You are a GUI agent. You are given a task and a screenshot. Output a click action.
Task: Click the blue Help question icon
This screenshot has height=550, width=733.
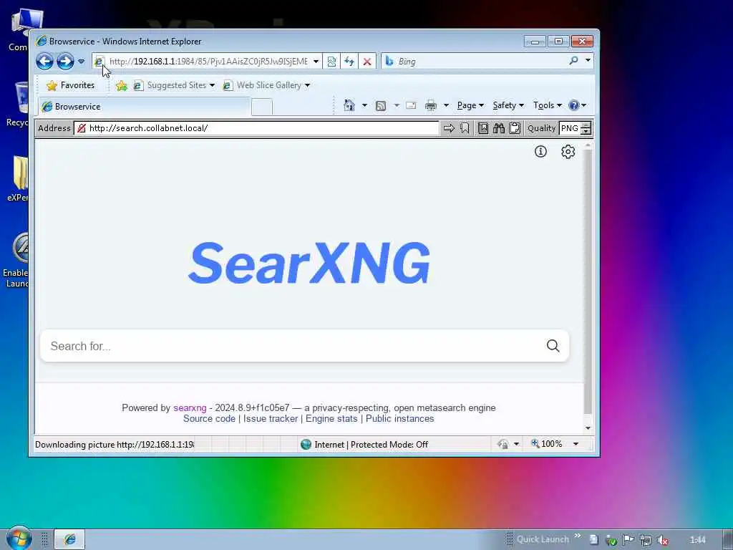pos(573,105)
